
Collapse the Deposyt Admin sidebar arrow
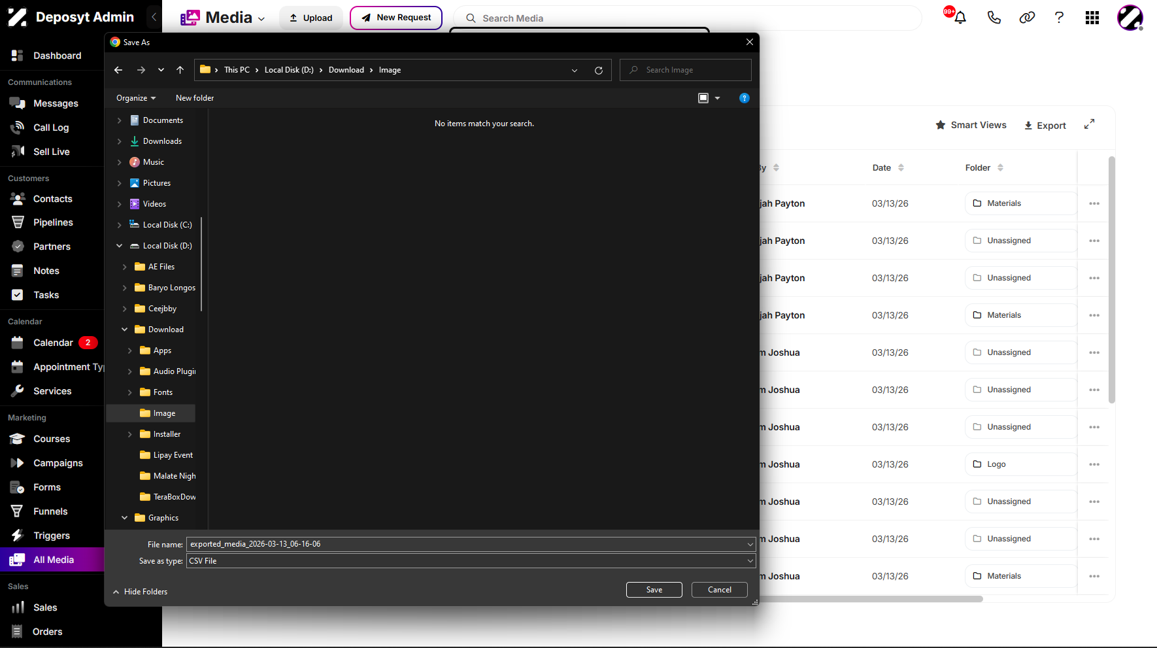154,17
